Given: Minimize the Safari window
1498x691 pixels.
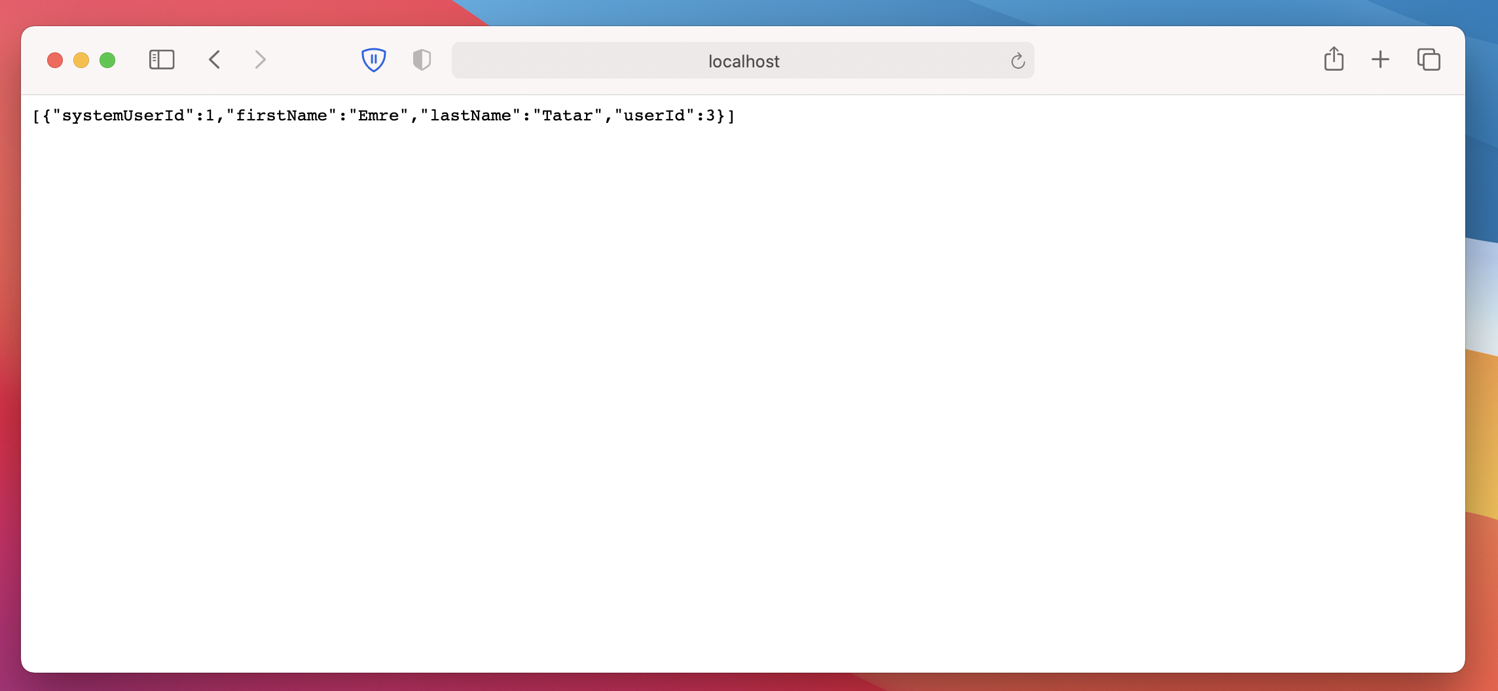Looking at the screenshot, I should point(81,60).
